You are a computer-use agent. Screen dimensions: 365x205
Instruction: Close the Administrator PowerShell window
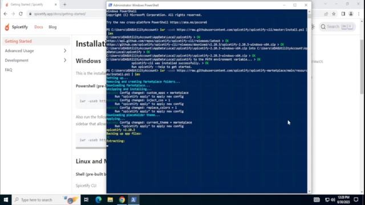click(x=306, y=5)
